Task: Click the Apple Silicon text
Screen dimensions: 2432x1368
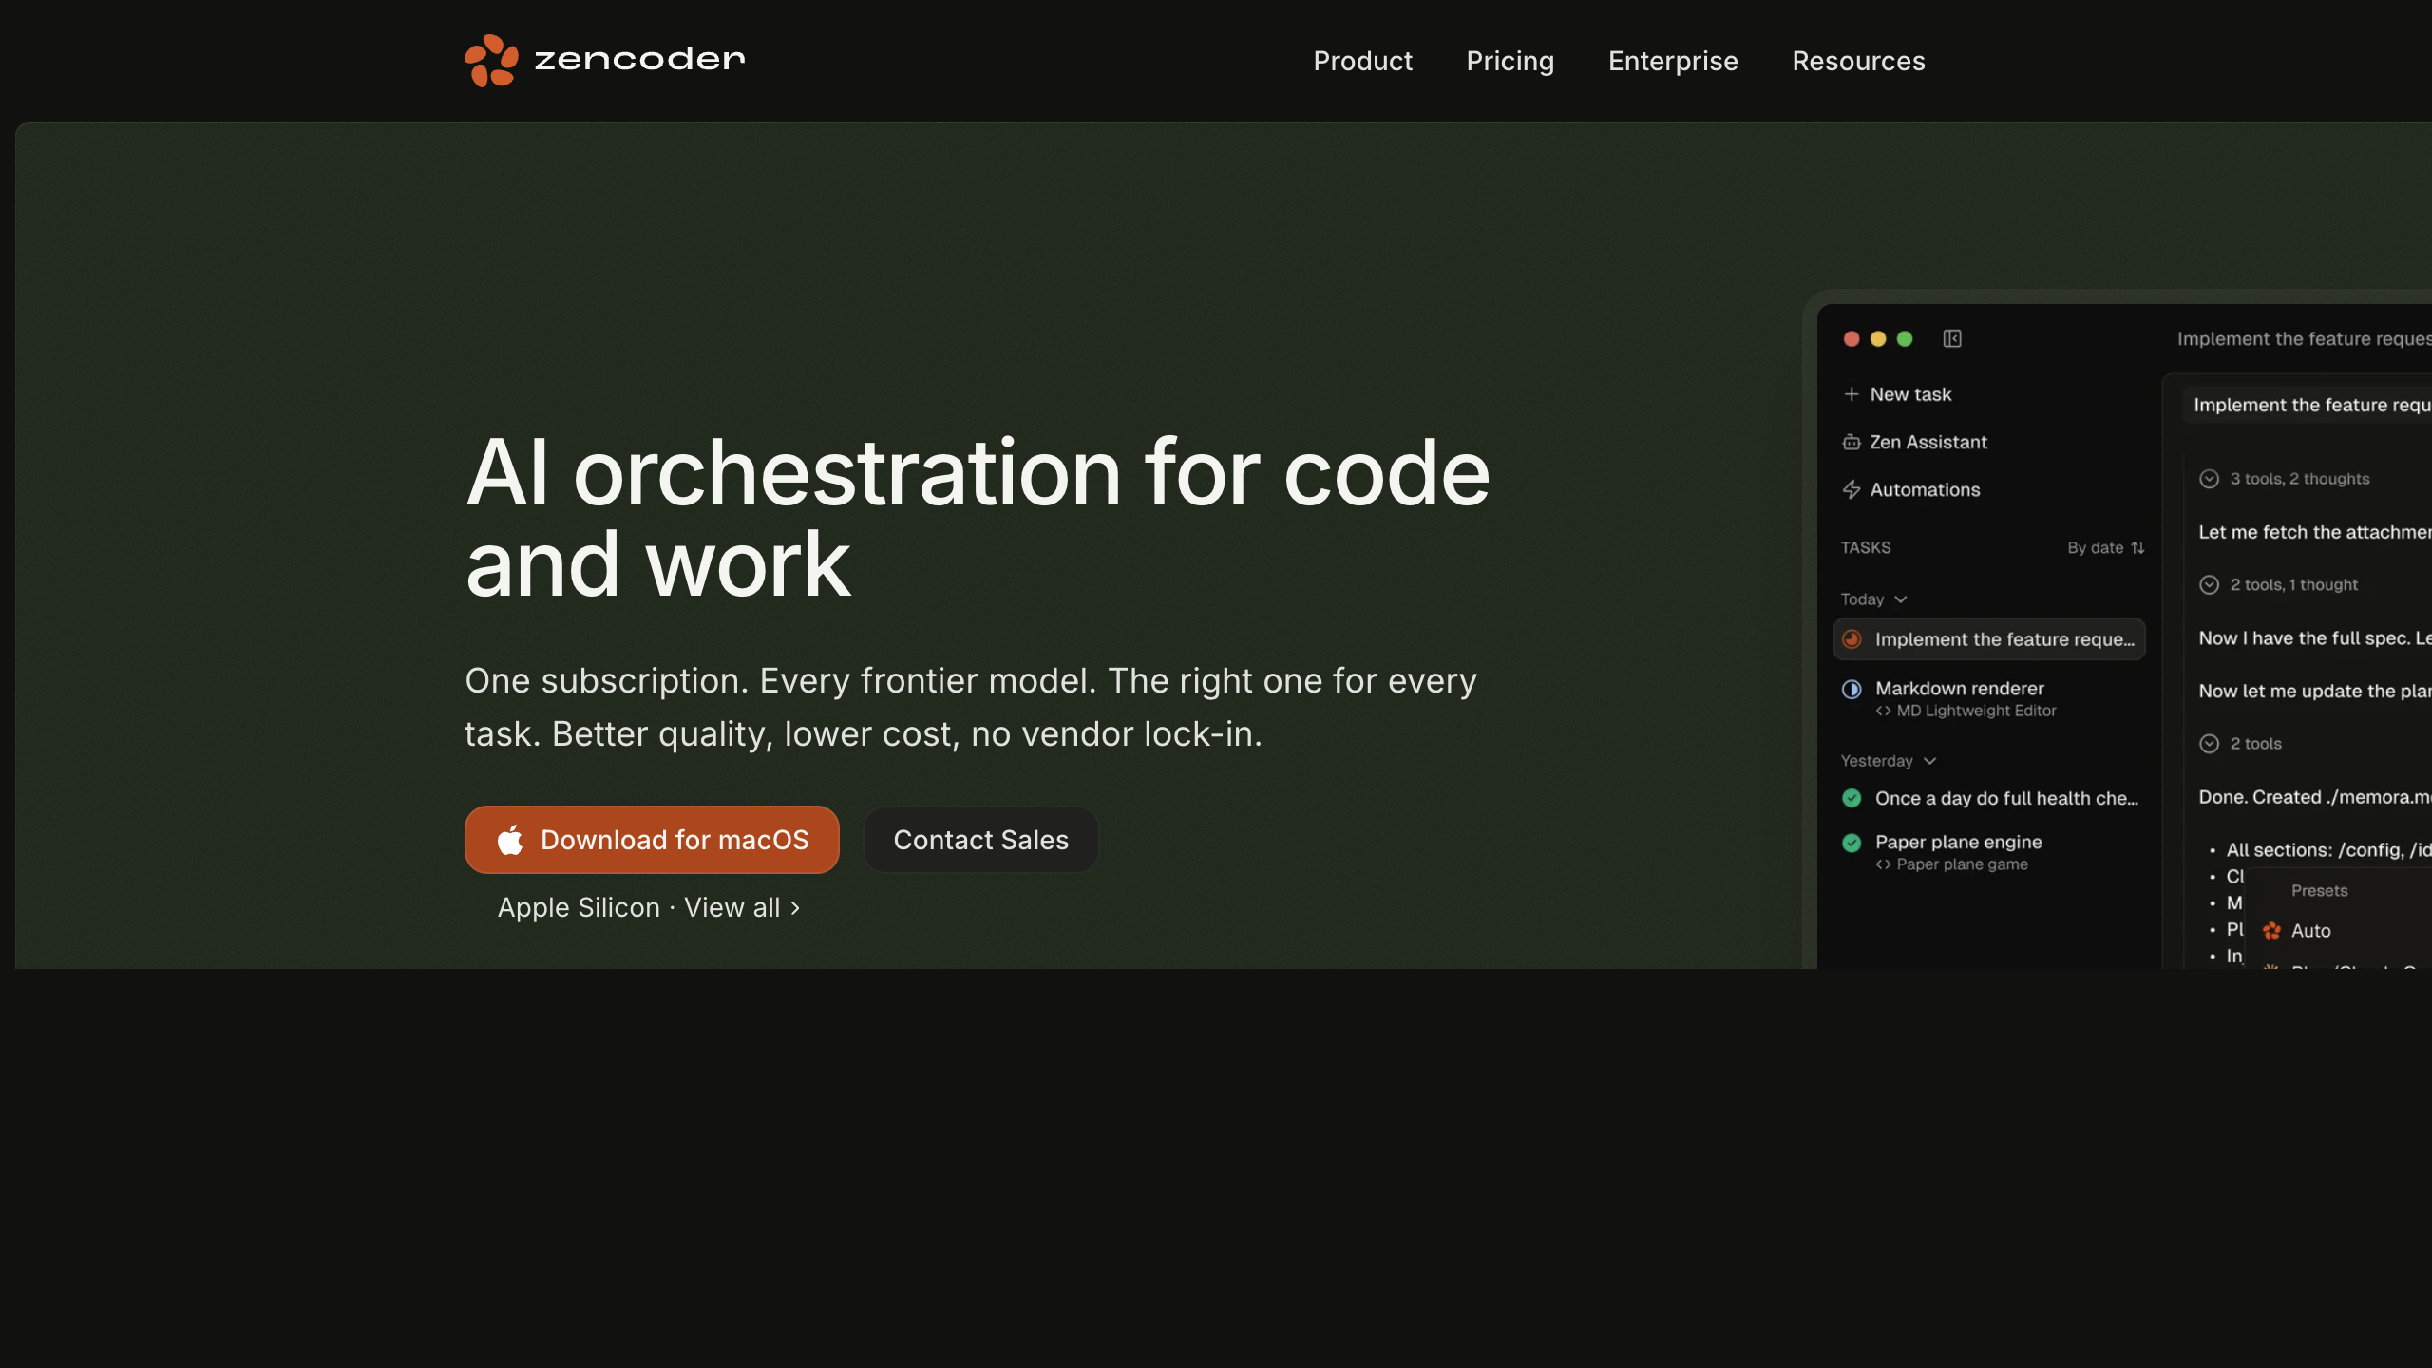Action: click(x=579, y=907)
